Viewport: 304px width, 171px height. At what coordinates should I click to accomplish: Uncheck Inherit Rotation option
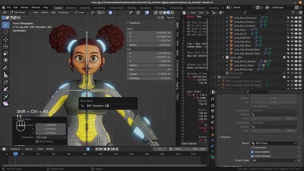point(252,156)
